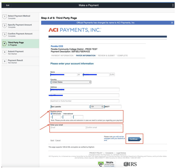Click the IRS logo in footer
Screen dimensions: 177x168
coord(130,164)
